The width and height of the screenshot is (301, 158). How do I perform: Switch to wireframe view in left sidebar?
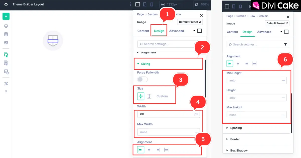(x=6, y=43)
